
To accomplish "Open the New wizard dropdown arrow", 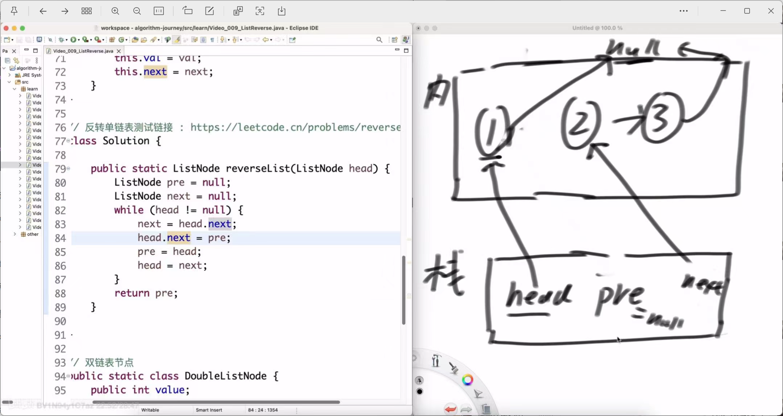I will tap(13, 40).
